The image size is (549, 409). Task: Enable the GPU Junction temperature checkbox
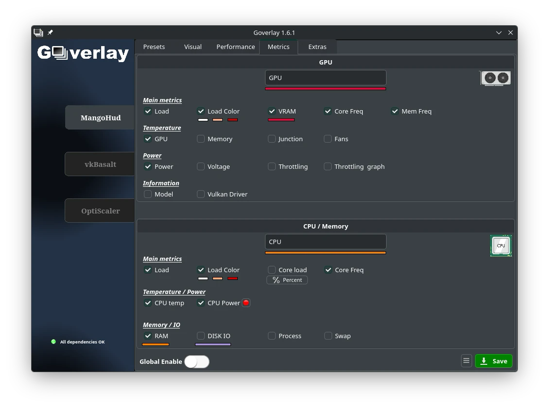click(x=272, y=139)
